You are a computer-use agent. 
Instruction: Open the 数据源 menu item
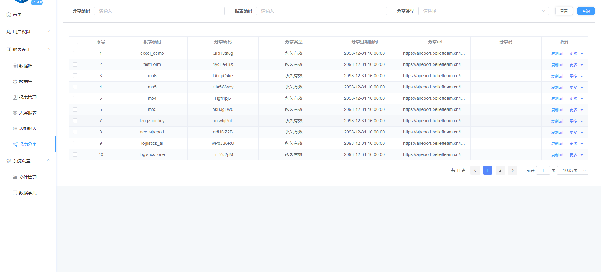28,66
